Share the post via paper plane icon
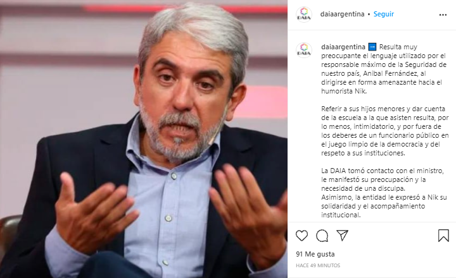This screenshot has width=456, height=278. pos(342,235)
